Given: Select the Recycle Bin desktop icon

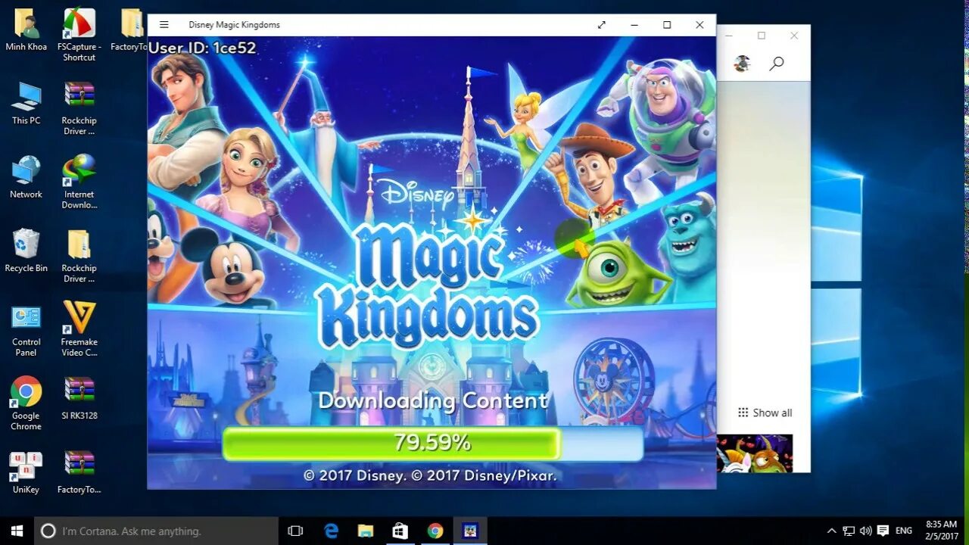Looking at the screenshot, I should tap(26, 251).
